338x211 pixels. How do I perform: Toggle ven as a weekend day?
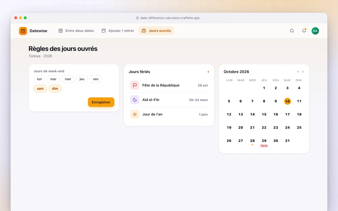[96, 79]
